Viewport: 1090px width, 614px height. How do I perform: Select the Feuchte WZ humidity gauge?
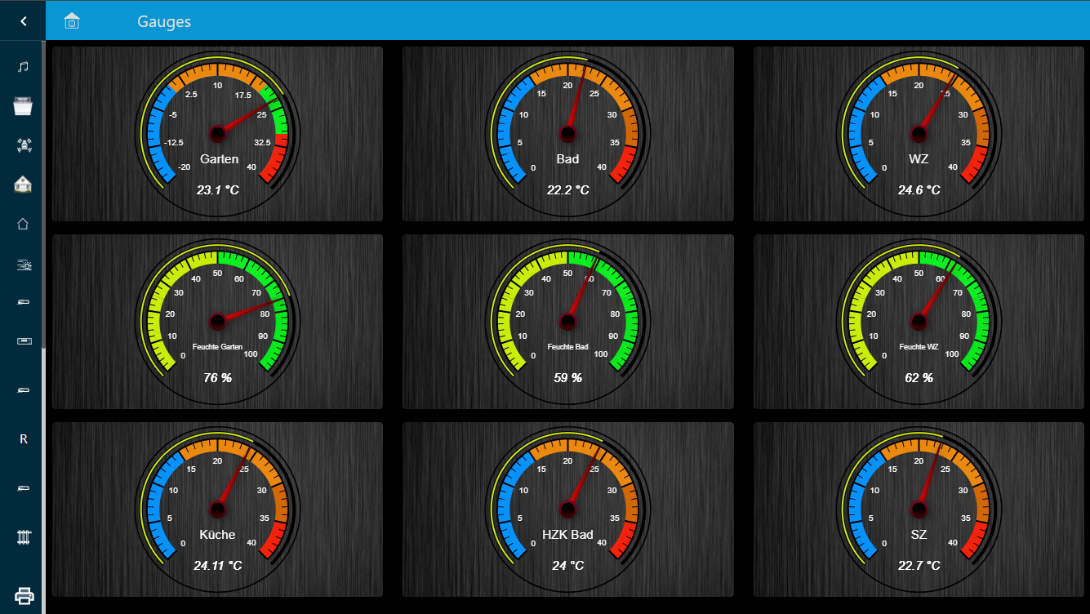click(x=919, y=322)
